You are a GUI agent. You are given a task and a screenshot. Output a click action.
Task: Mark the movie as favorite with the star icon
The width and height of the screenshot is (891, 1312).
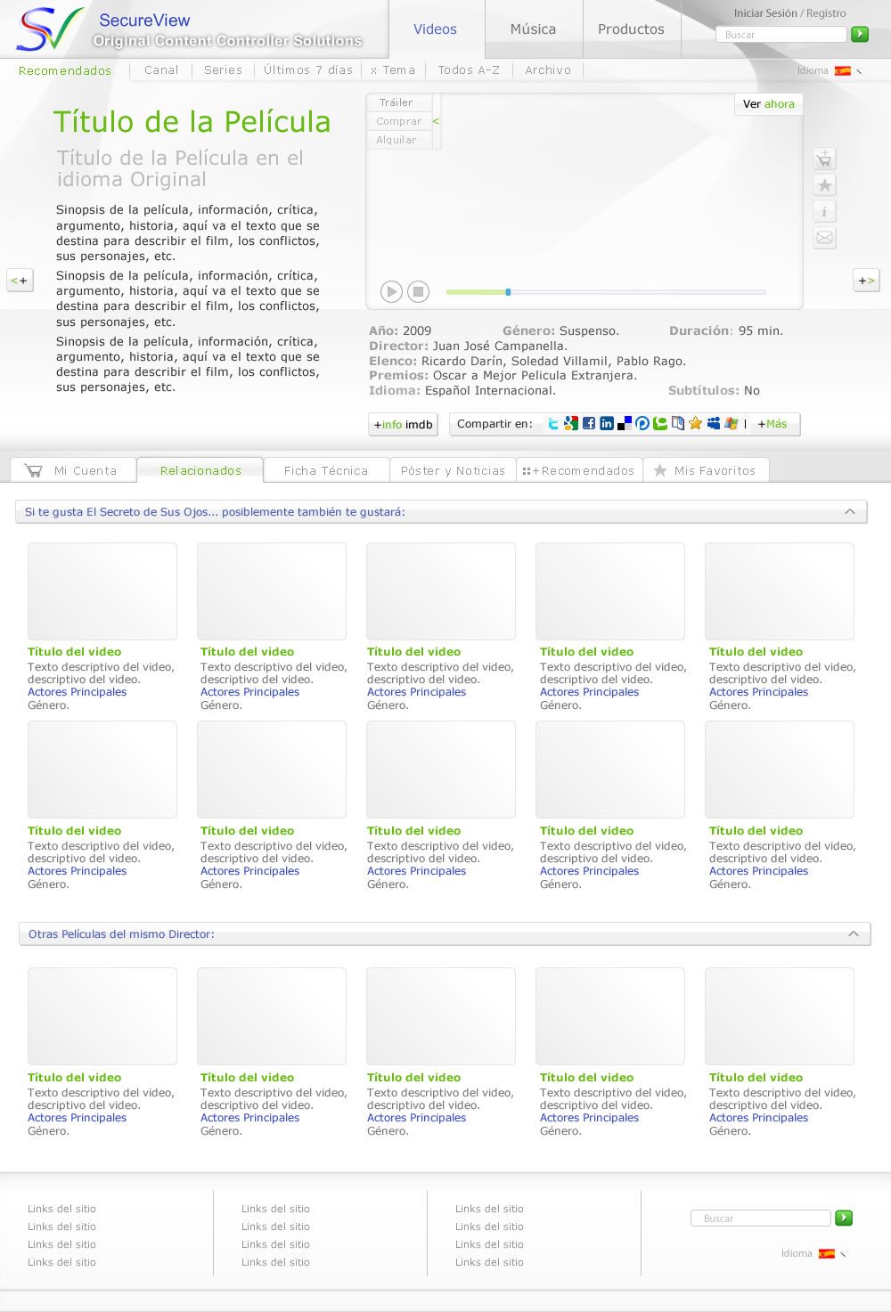pos(825,185)
